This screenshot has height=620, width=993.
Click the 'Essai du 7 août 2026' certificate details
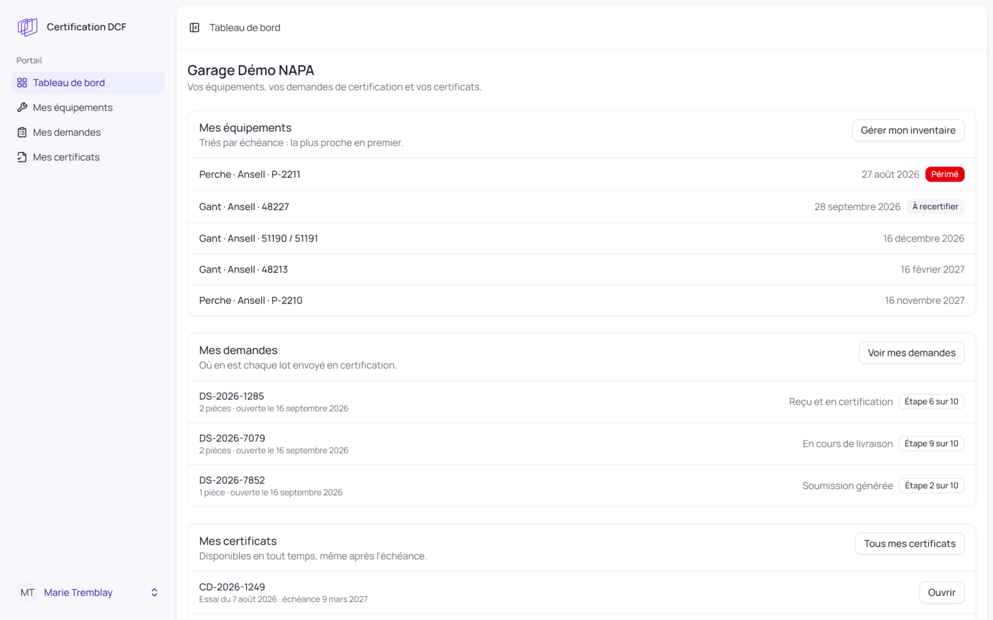pos(283,599)
